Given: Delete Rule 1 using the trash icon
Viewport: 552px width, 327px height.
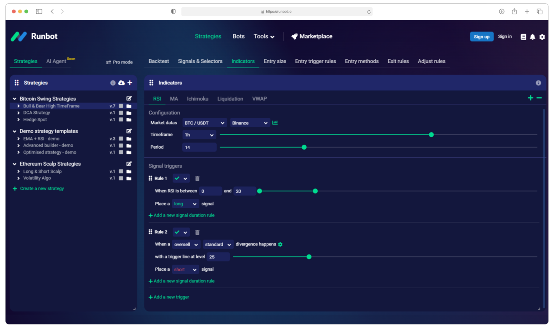Looking at the screenshot, I should pyautogui.click(x=197, y=178).
